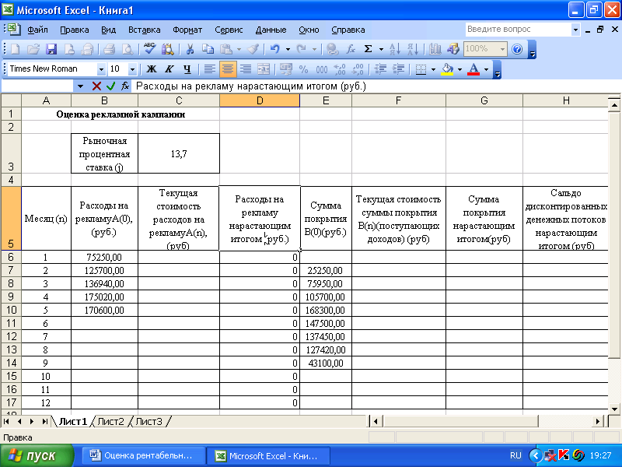Select cell with value 75250,00
This screenshot has width=622, height=467.
[104, 257]
